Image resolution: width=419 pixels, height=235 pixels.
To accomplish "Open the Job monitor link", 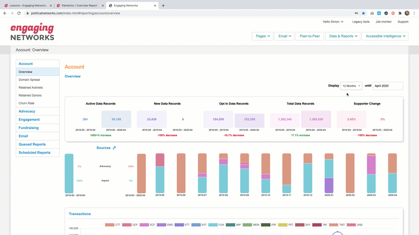I will 383,22.
